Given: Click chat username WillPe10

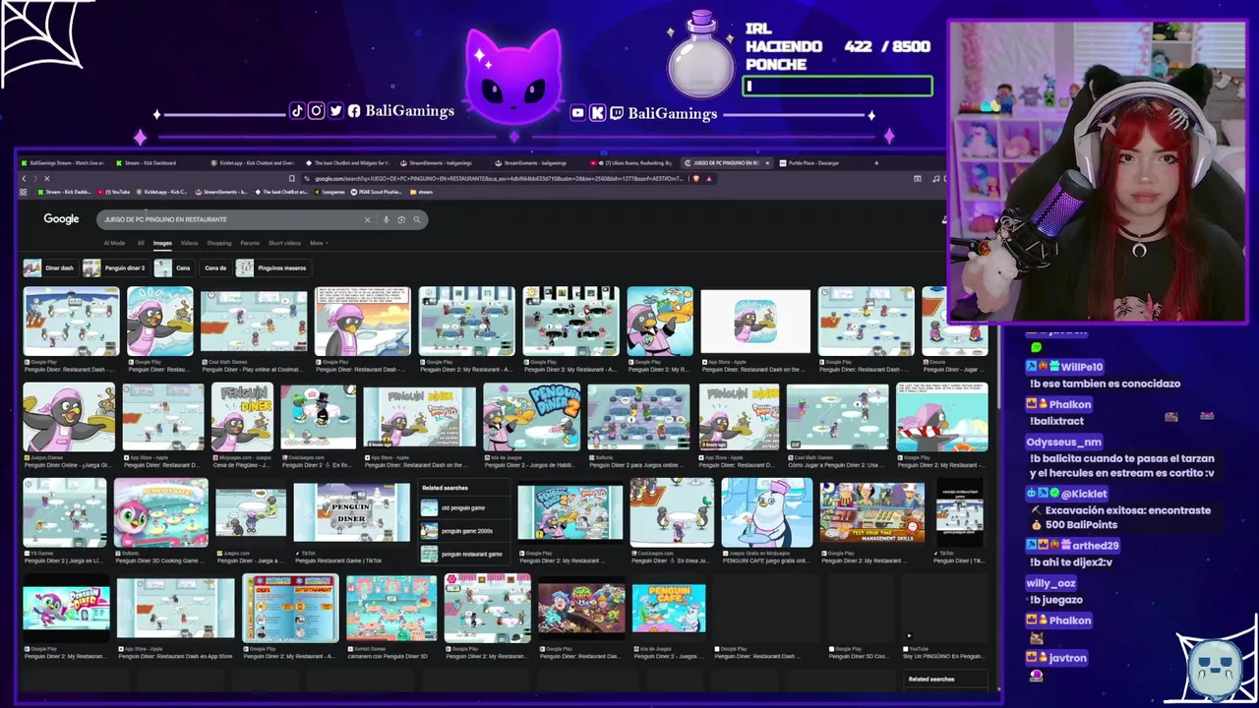Looking at the screenshot, I should tap(1081, 366).
